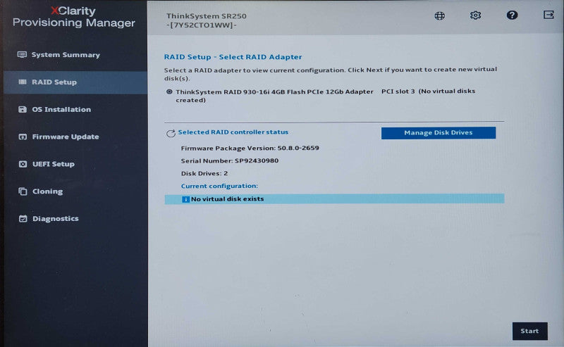Click the Manage Disk Drives button
Image resolution: width=564 pixels, height=347 pixels.
(x=438, y=132)
